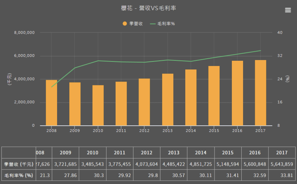This screenshot has width=297, height=184.
Task: Click the 2013 table column header
Action: click(174, 153)
